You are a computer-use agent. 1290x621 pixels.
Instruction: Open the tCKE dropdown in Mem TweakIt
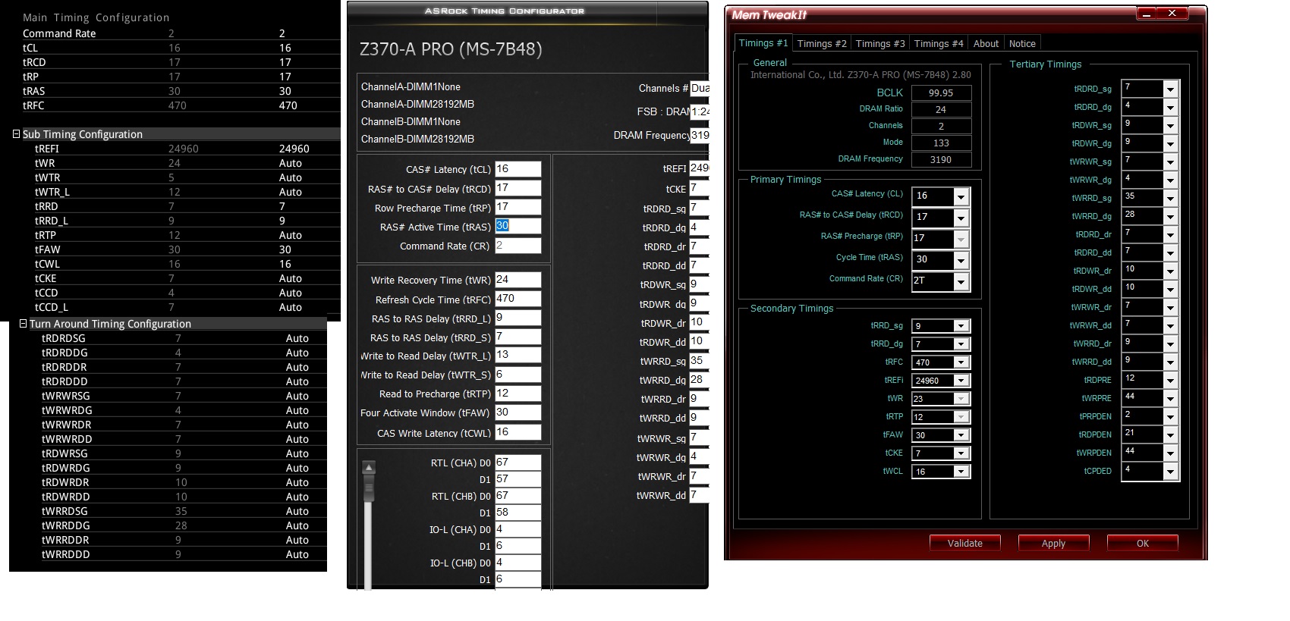(961, 453)
